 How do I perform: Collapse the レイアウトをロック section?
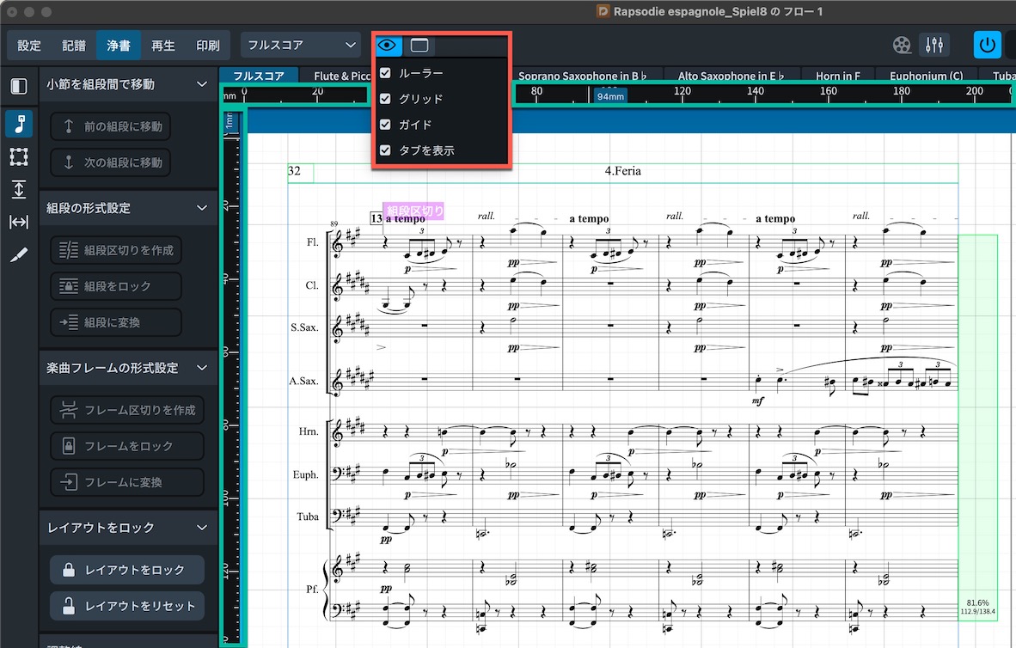pyautogui.click(x=202, y=528)
